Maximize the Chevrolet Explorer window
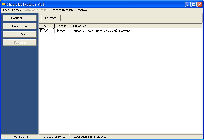 pos(194,4)
